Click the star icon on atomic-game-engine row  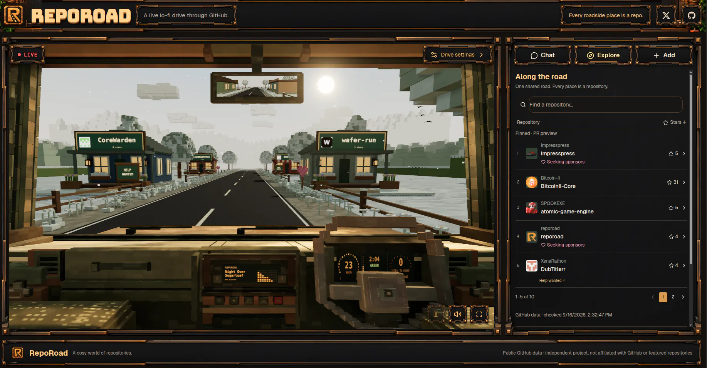coord(671,208)
